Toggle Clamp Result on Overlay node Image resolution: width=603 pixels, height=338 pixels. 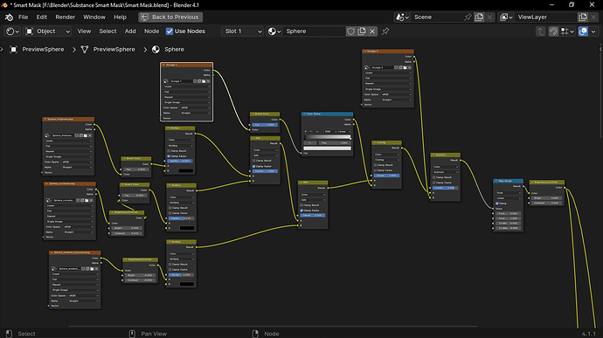(375, 165)
